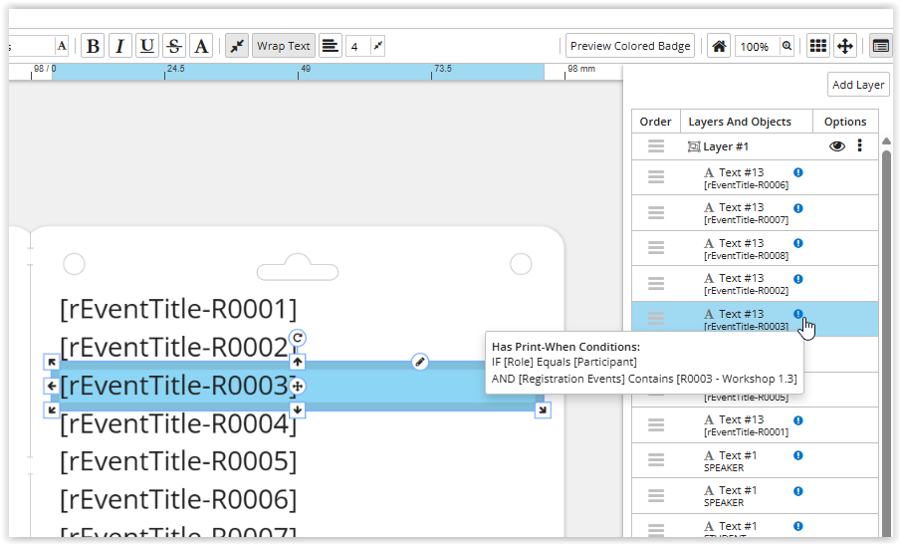Open Layer #1 three-dot options menu

coord(860,146)
